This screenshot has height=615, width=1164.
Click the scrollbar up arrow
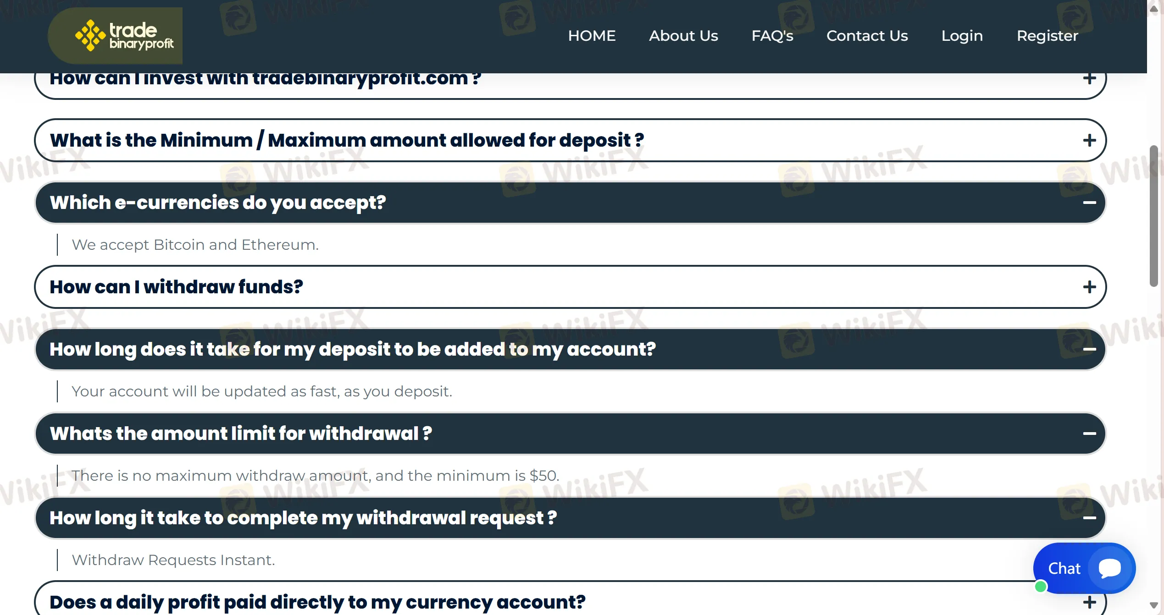point(1154,9)
